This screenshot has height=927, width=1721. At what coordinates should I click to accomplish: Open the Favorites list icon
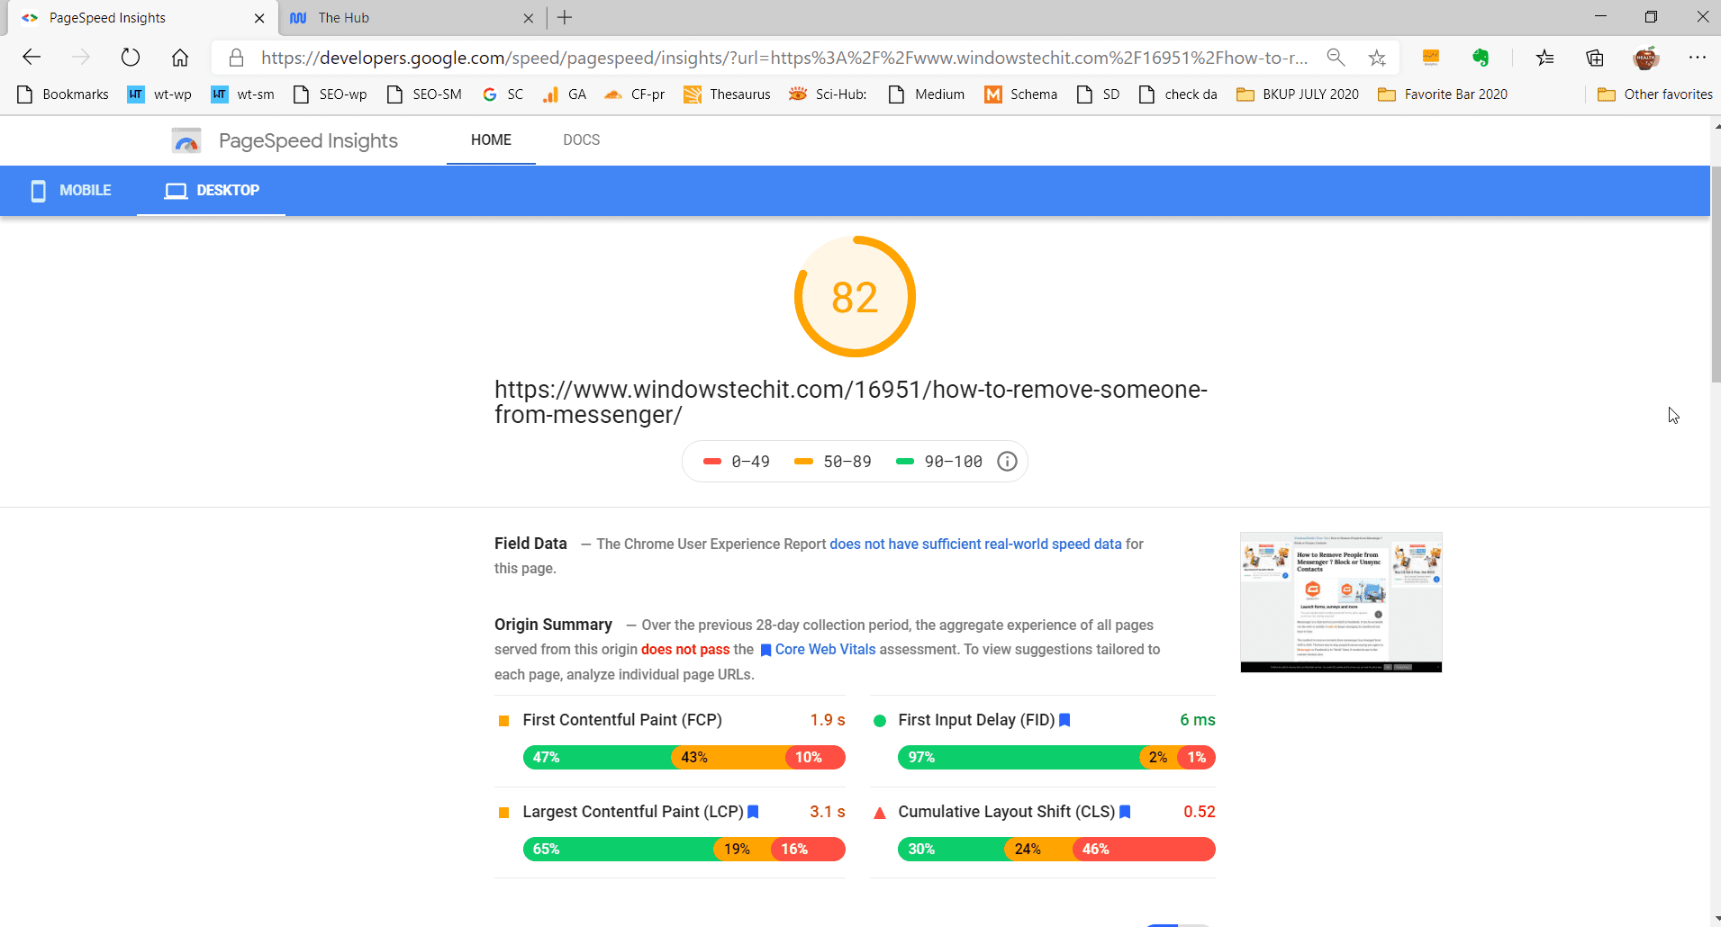(x=1545, y=58)
